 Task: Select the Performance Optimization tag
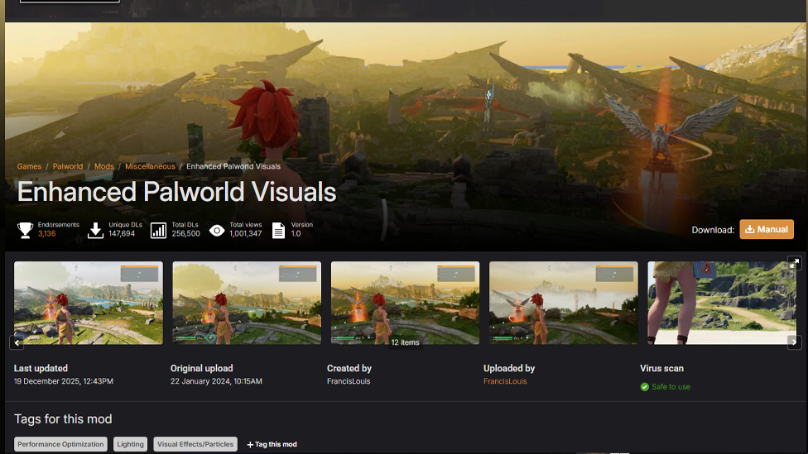click(x=60, y=444)
